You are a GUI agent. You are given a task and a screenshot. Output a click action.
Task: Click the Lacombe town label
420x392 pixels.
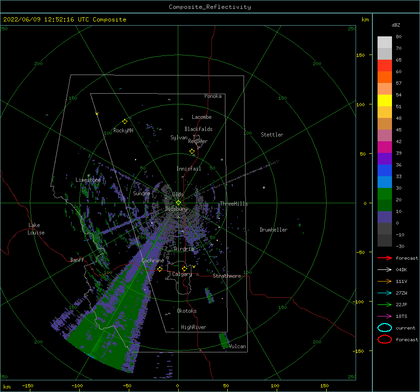(x=202, y=117)
